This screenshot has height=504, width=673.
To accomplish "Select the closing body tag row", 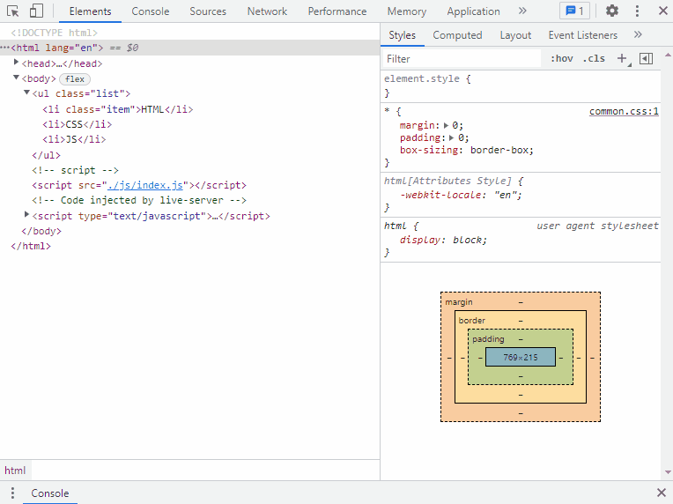I will (189, 231).
